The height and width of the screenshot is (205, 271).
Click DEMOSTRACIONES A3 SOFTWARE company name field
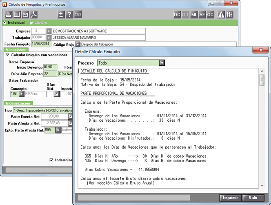pyautogui.click(x=98, y=31)
